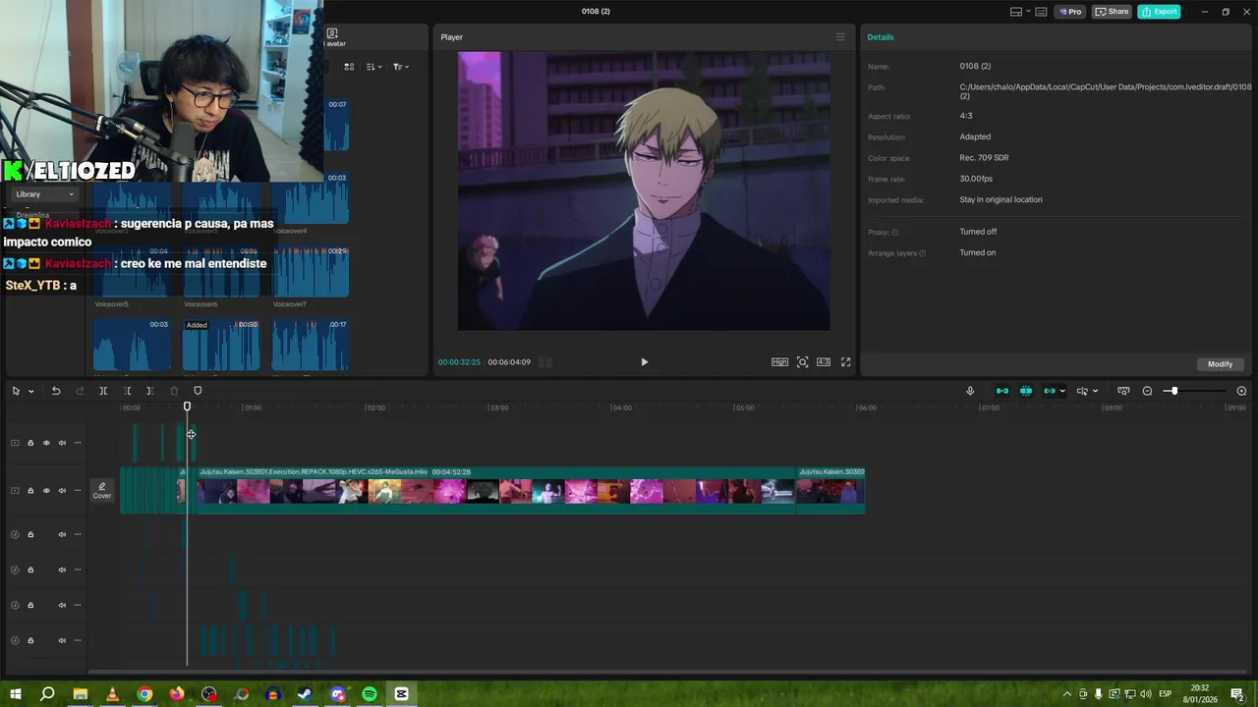
Task: Open the CapCut icon in the Windows taskbar
Action: (401, 694)
